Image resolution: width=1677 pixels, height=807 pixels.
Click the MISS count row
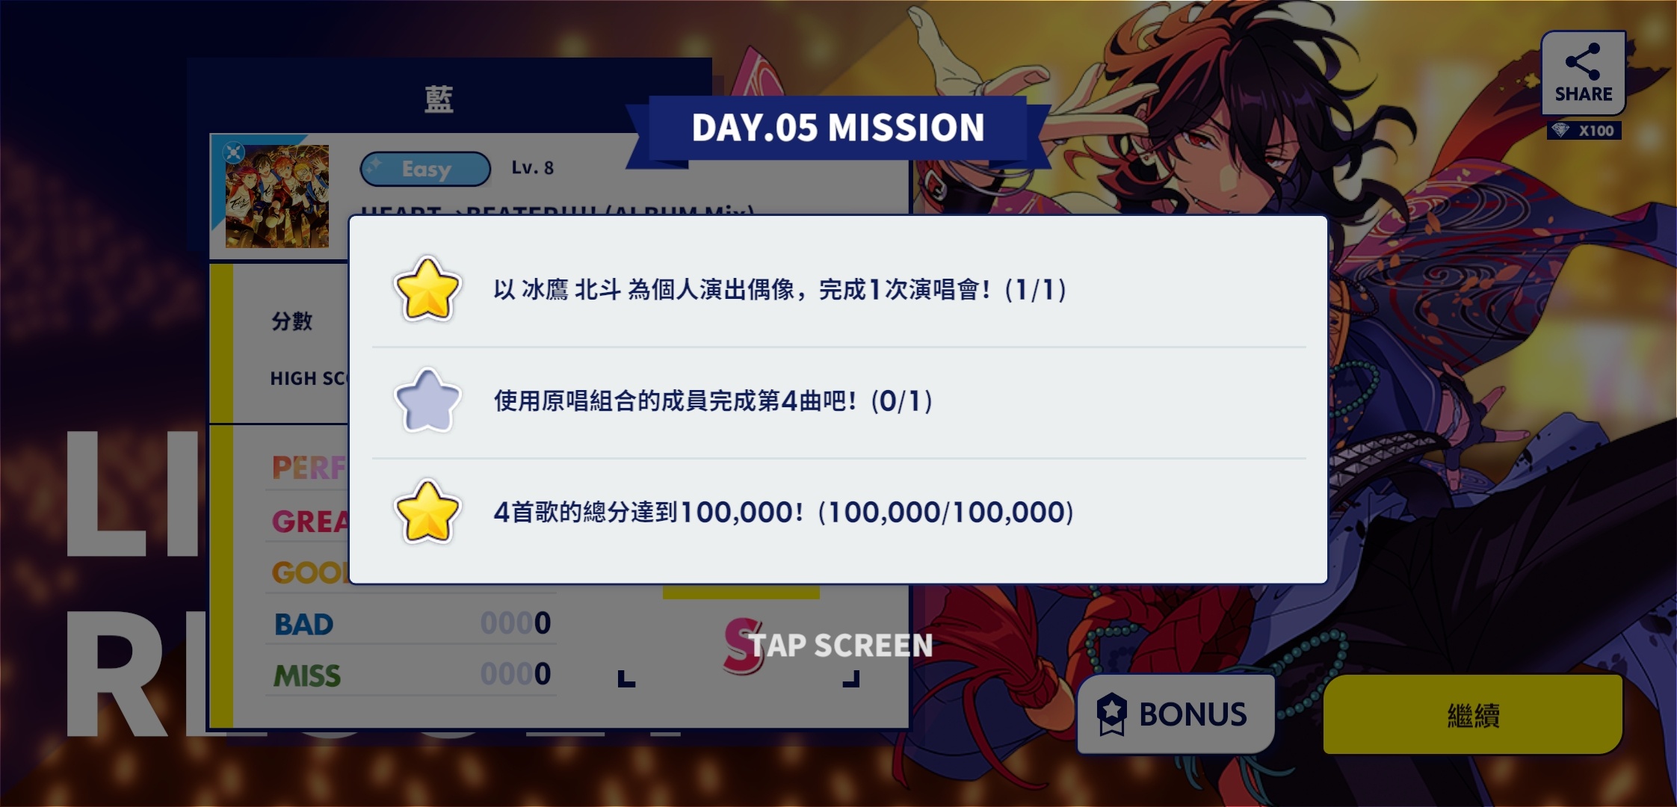412,675
